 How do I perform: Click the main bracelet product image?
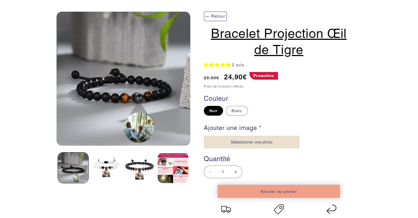tap(123, 79)
